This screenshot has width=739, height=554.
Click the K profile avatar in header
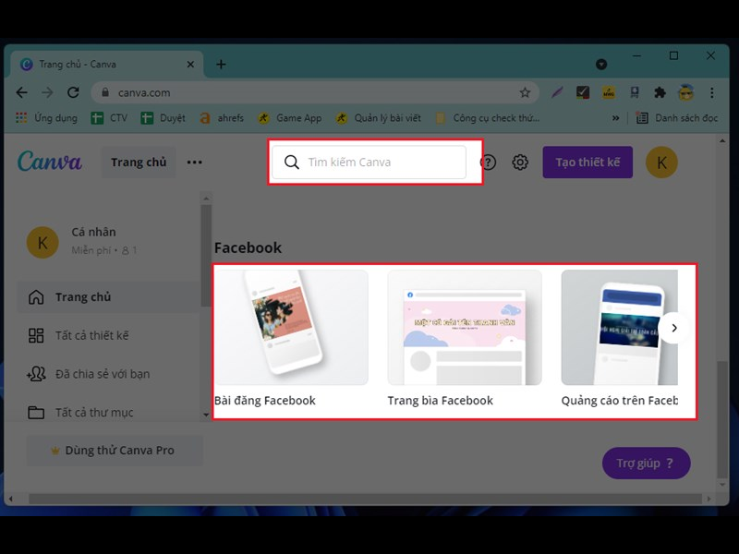pos(661,163)
